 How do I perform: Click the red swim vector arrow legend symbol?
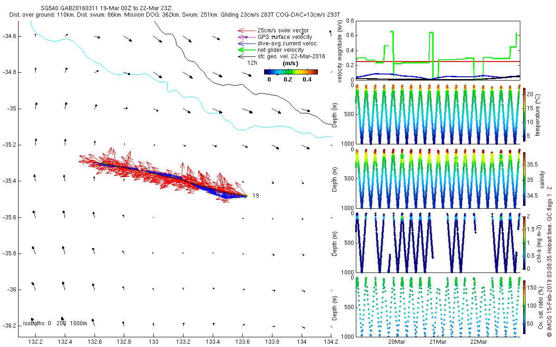[x=246, y=31]
